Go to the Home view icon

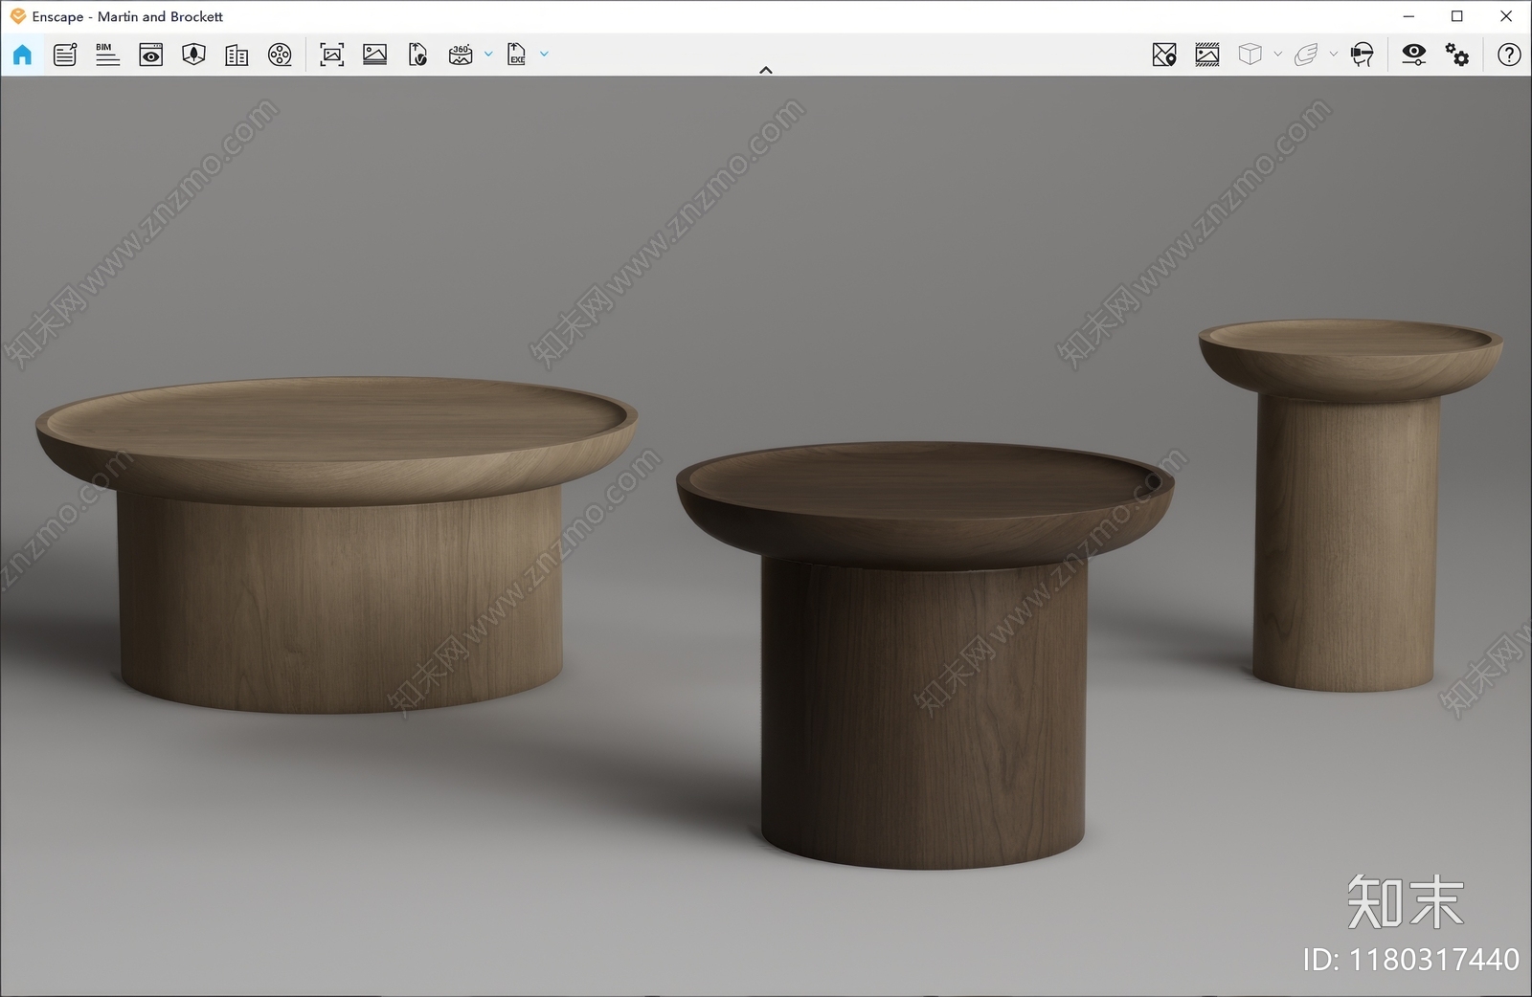click(22, 55)
